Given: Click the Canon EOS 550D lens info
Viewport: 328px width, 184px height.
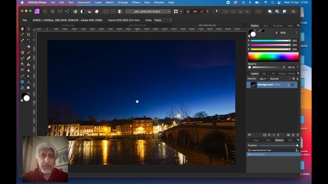Looking at the screenshot, I should [x=124, y=20].
